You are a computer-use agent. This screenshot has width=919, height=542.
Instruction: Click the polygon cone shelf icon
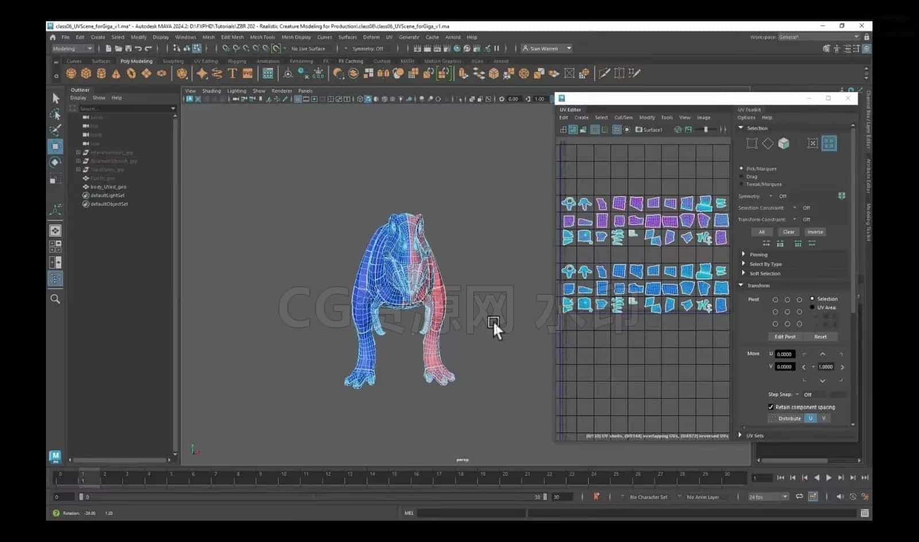[116, 73]
